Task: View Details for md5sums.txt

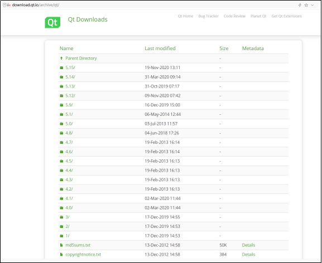Action: (248, 245)
